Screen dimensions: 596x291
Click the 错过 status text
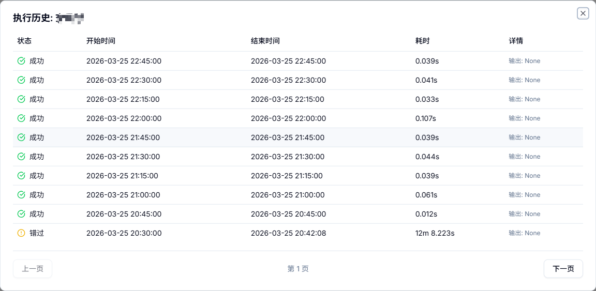(x=37, y=233)
